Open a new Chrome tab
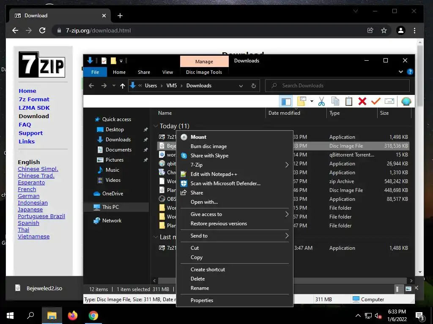 coord(120,16)
